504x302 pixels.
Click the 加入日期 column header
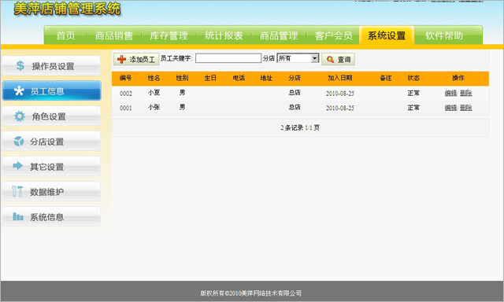coord(339,78)
